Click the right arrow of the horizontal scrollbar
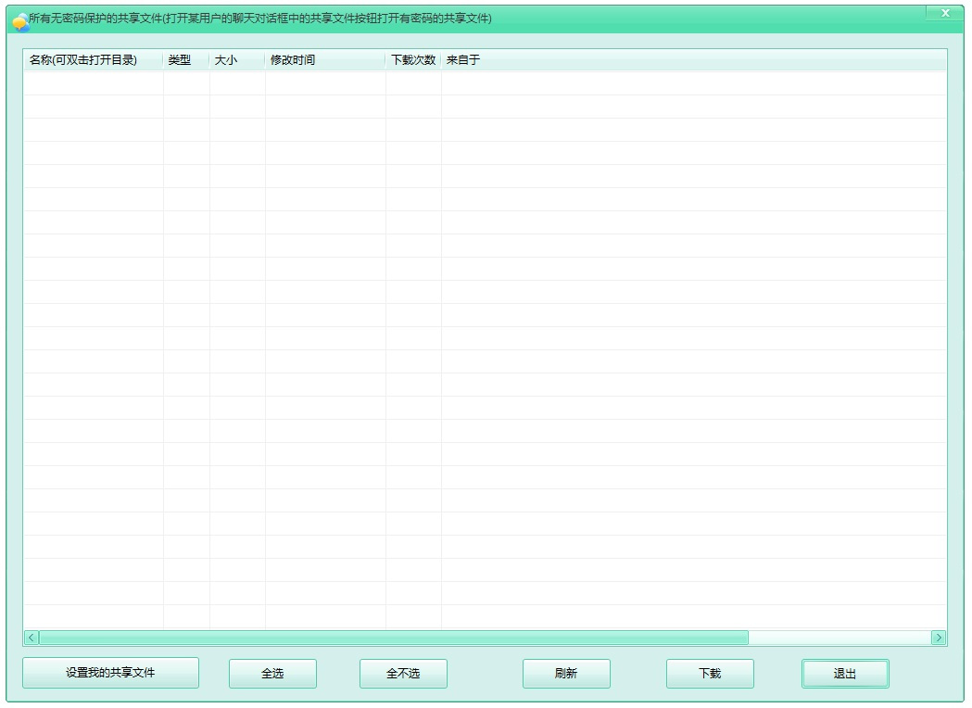This screenshot has width=972, height=708. [x=938, y=637]
